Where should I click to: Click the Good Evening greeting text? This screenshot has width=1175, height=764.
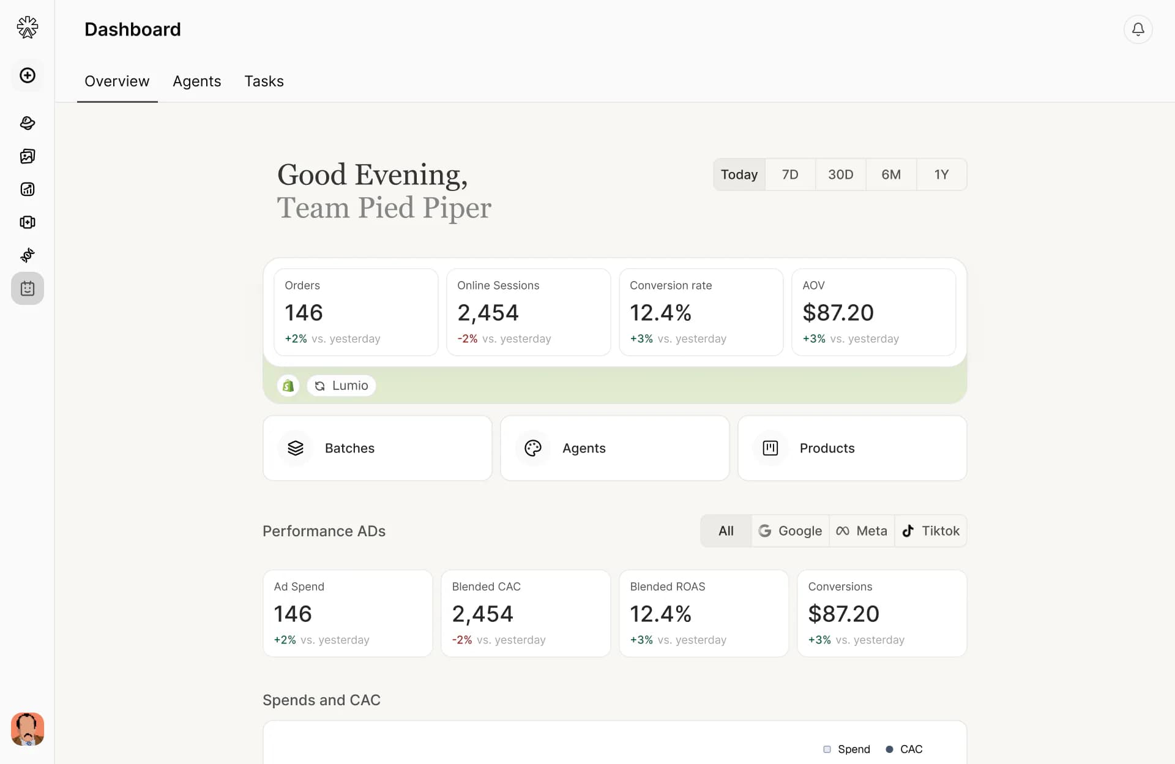click(x=373, y=175)
